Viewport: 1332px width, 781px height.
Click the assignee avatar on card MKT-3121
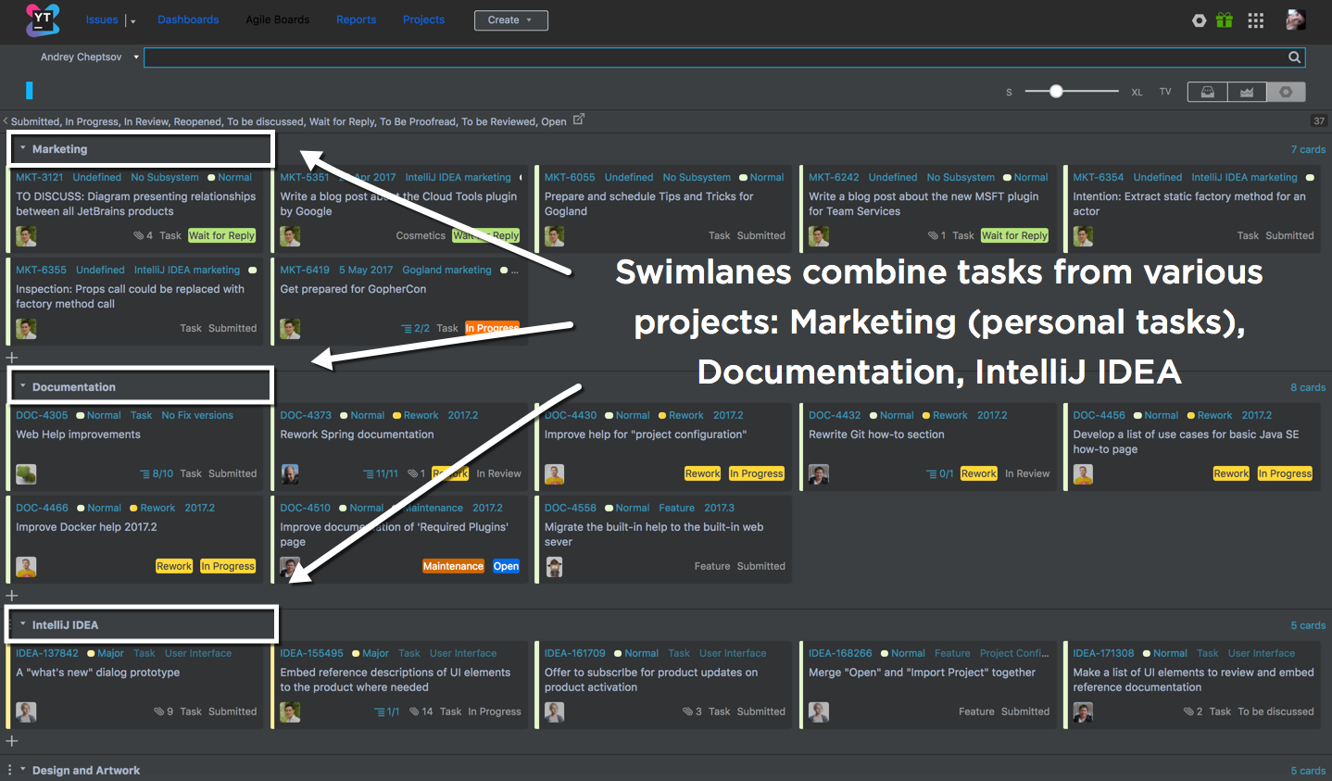click(x=26, y=236)
